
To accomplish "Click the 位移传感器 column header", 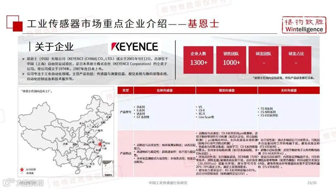I will [x=165, y=90].
